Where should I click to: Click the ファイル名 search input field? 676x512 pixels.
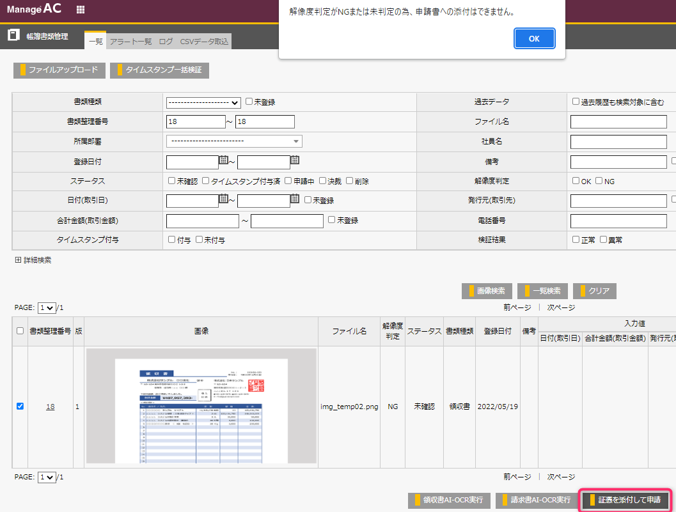(618, 121)
